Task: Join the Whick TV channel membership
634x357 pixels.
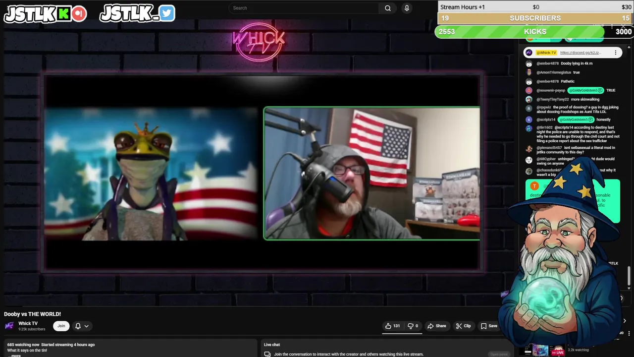Action: pyautogui.click(x=61, y=326)
